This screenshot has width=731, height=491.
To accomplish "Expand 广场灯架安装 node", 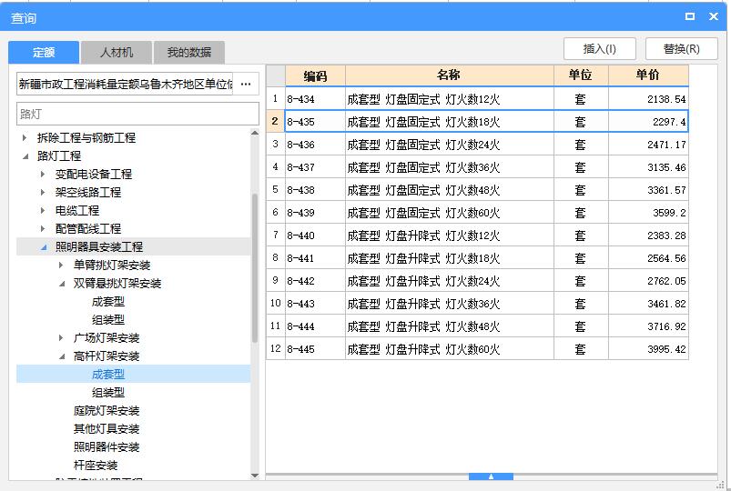I will [61, 337].
